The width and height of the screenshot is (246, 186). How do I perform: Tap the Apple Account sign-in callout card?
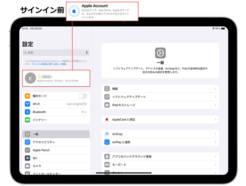click(x=102, y=11)
